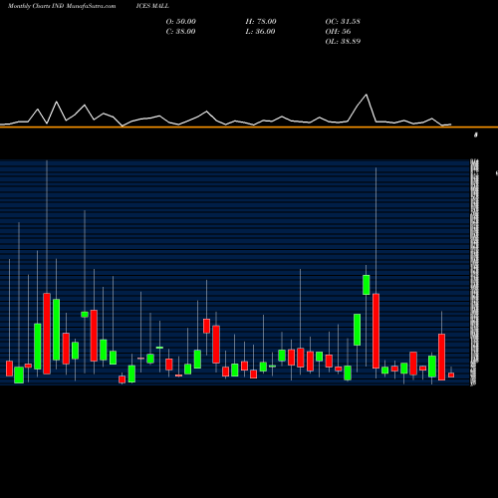This screenshot has width=498, height=498.
Task: Click the highest green candlestick body near the right
Action: 367,285
